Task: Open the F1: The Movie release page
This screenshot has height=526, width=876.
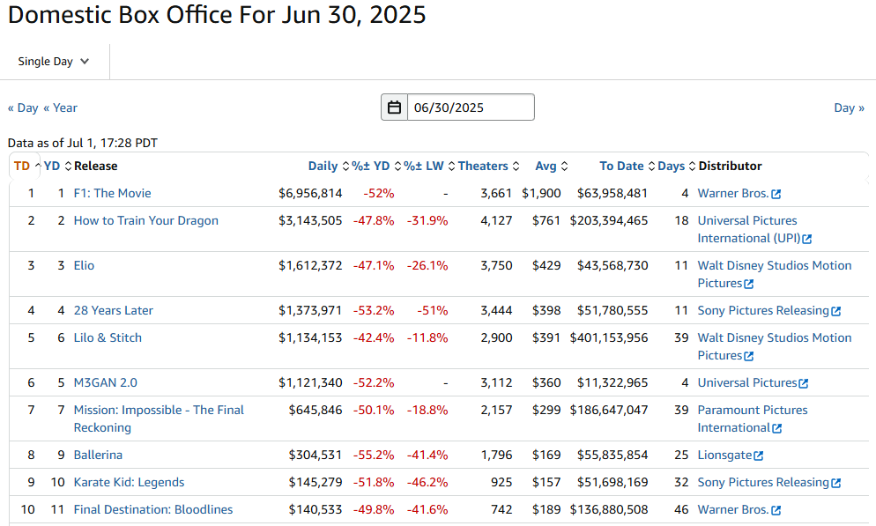Action: point(112,193)
